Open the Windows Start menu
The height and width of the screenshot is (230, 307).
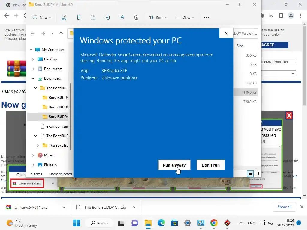tap(76, 223)
